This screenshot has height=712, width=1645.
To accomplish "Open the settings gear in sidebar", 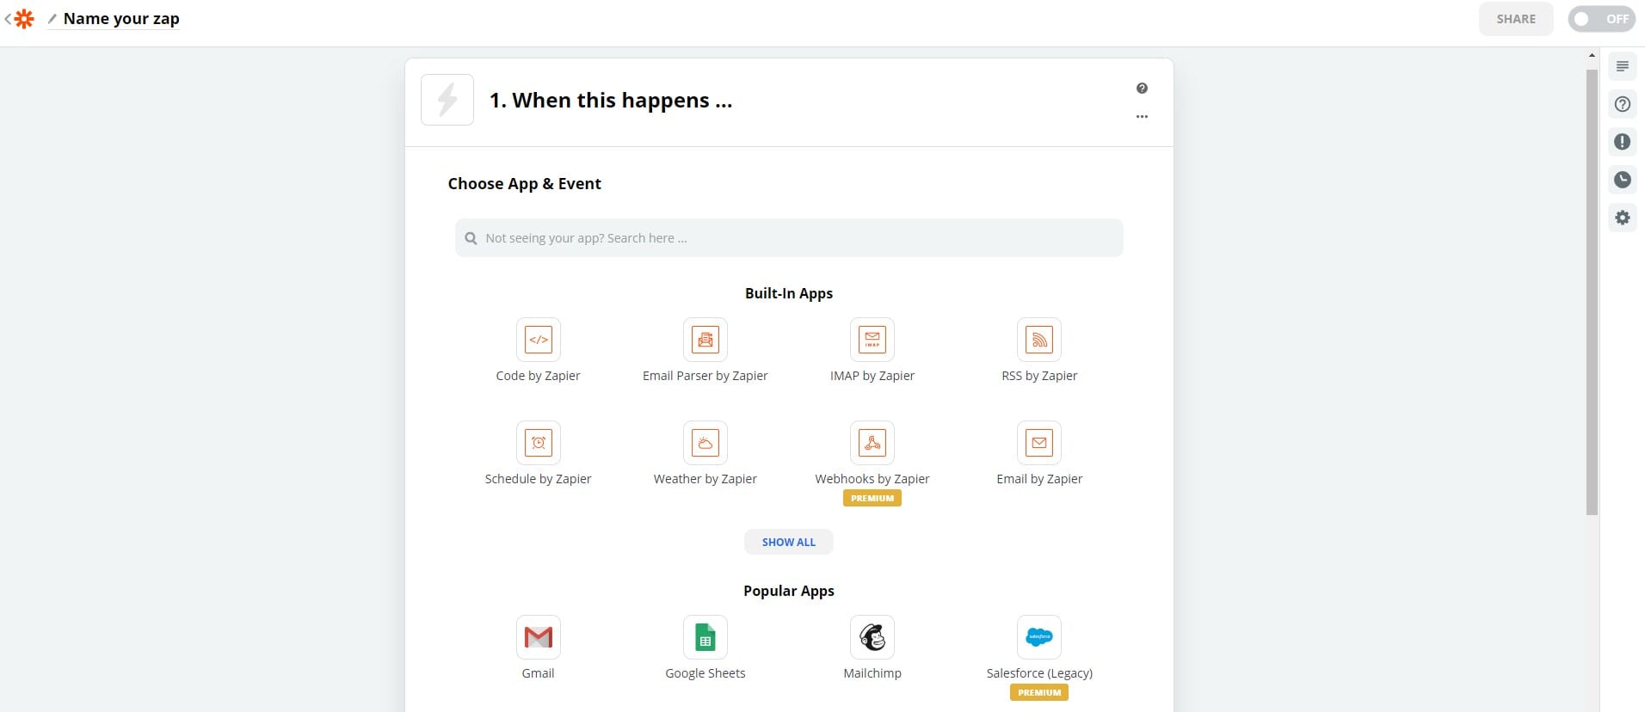I will click(1622, 218).
